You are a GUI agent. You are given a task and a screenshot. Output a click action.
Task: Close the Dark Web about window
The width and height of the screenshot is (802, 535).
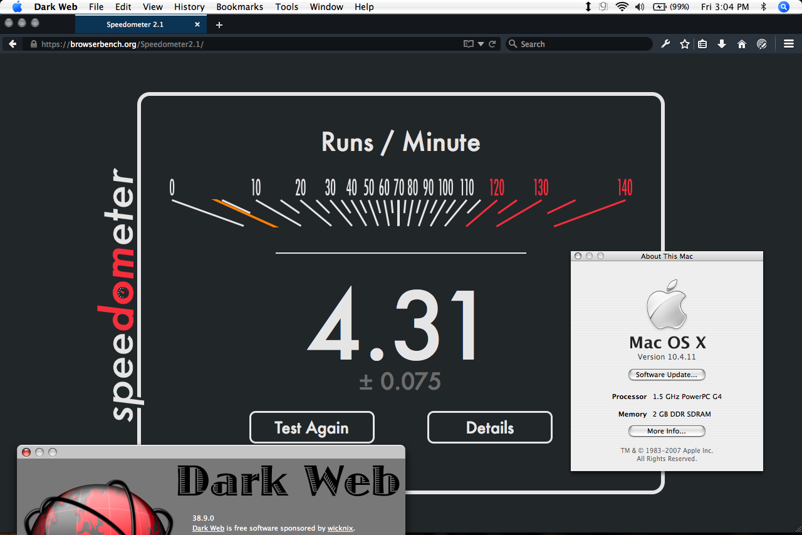[x=26, y=452]
